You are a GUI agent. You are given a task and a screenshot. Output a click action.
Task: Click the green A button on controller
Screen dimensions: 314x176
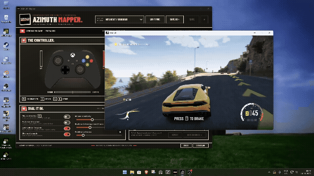click(x=87, y=65)
